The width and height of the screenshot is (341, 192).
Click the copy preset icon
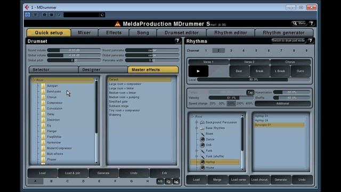click(x=168, y=181)
